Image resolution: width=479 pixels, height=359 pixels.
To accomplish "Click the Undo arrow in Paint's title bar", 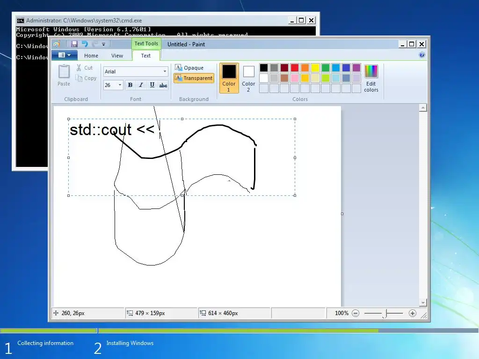I will (x=85, y=44).
